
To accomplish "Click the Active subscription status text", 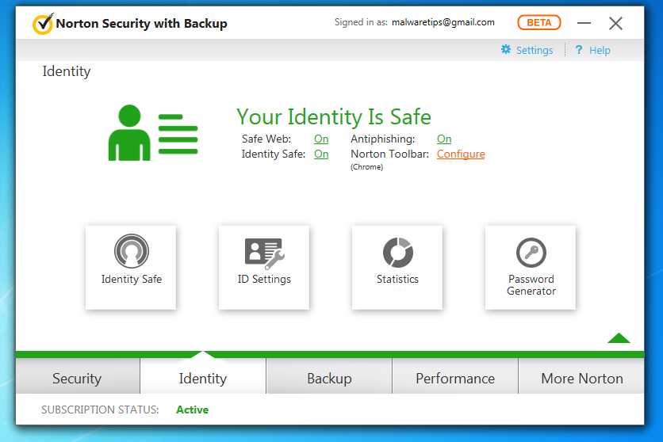I will [193, 410].
